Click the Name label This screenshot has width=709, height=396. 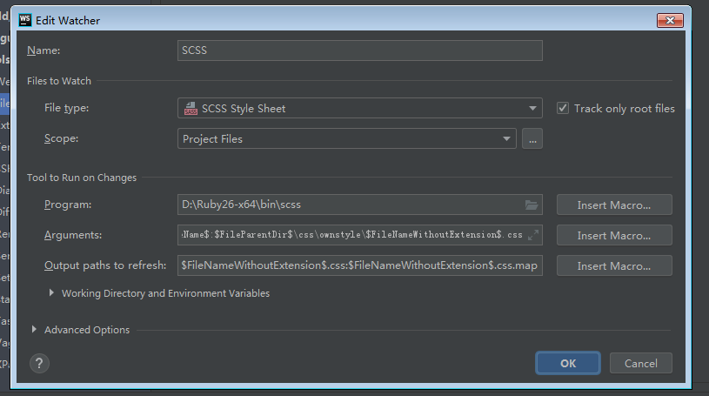43,50
